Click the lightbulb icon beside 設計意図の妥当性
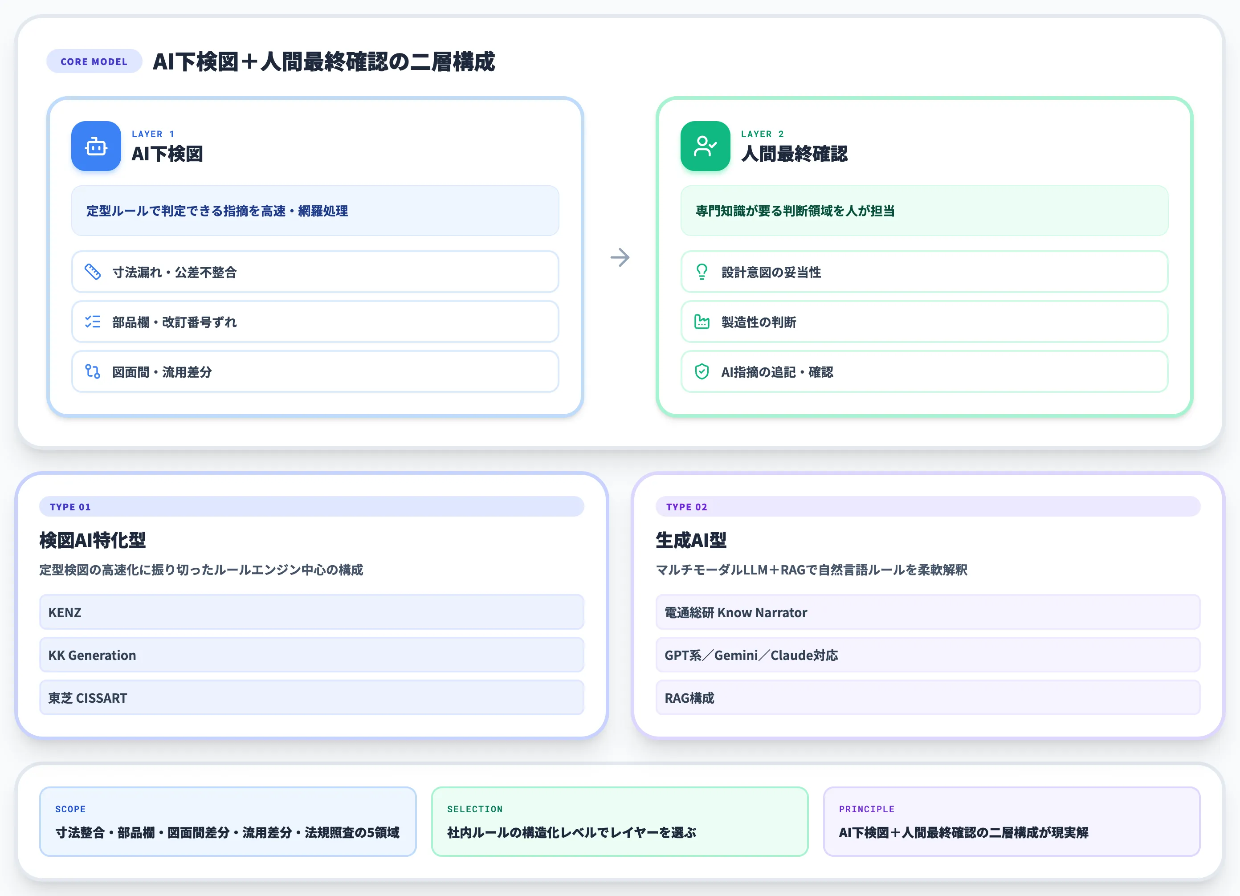The width and height of the screenshot is (1240, 896). pyautogui.click(x=702, y=272)
